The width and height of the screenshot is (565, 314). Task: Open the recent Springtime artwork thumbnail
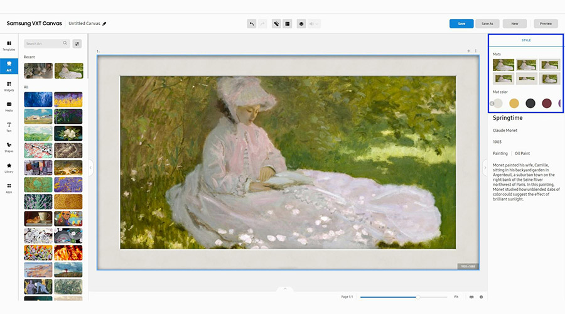click(69, 71)
